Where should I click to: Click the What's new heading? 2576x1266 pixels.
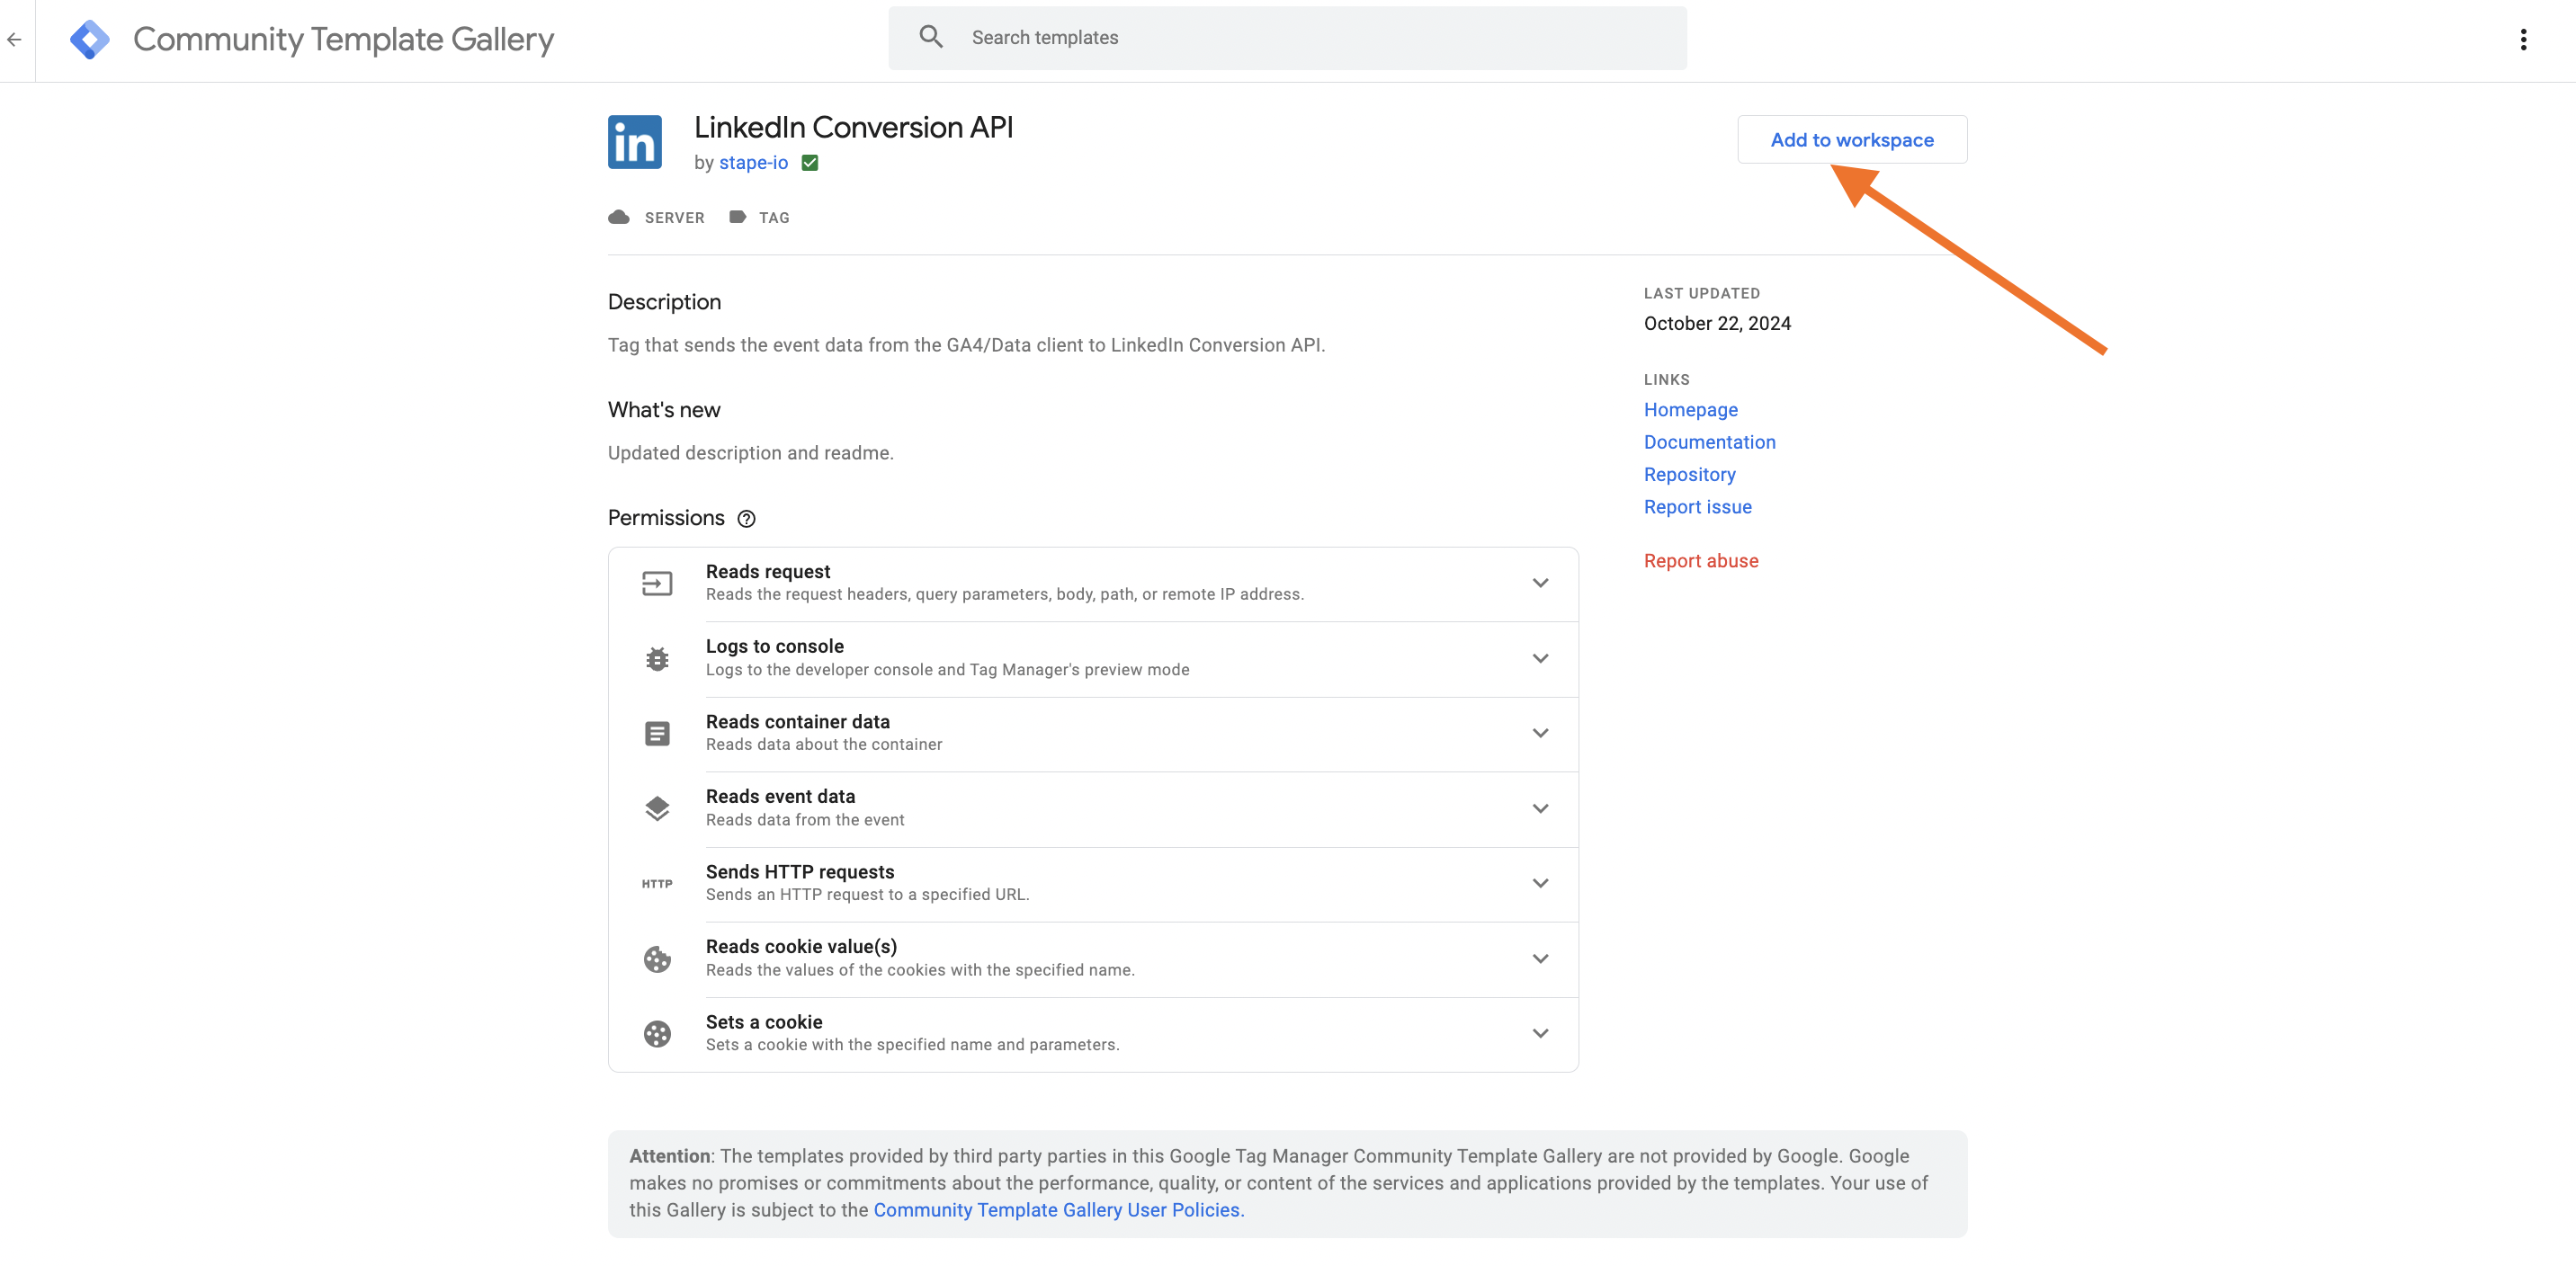pos(664,410)
